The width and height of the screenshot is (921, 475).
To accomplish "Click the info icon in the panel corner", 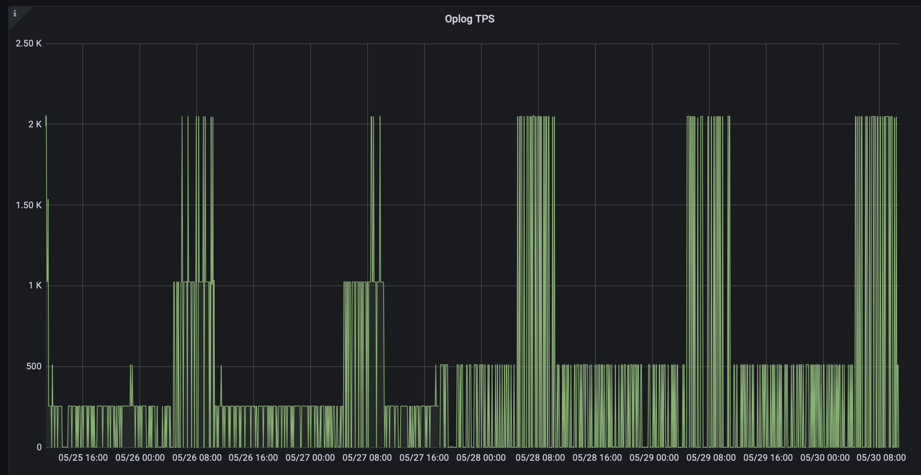I will click(x=15, y=14).
